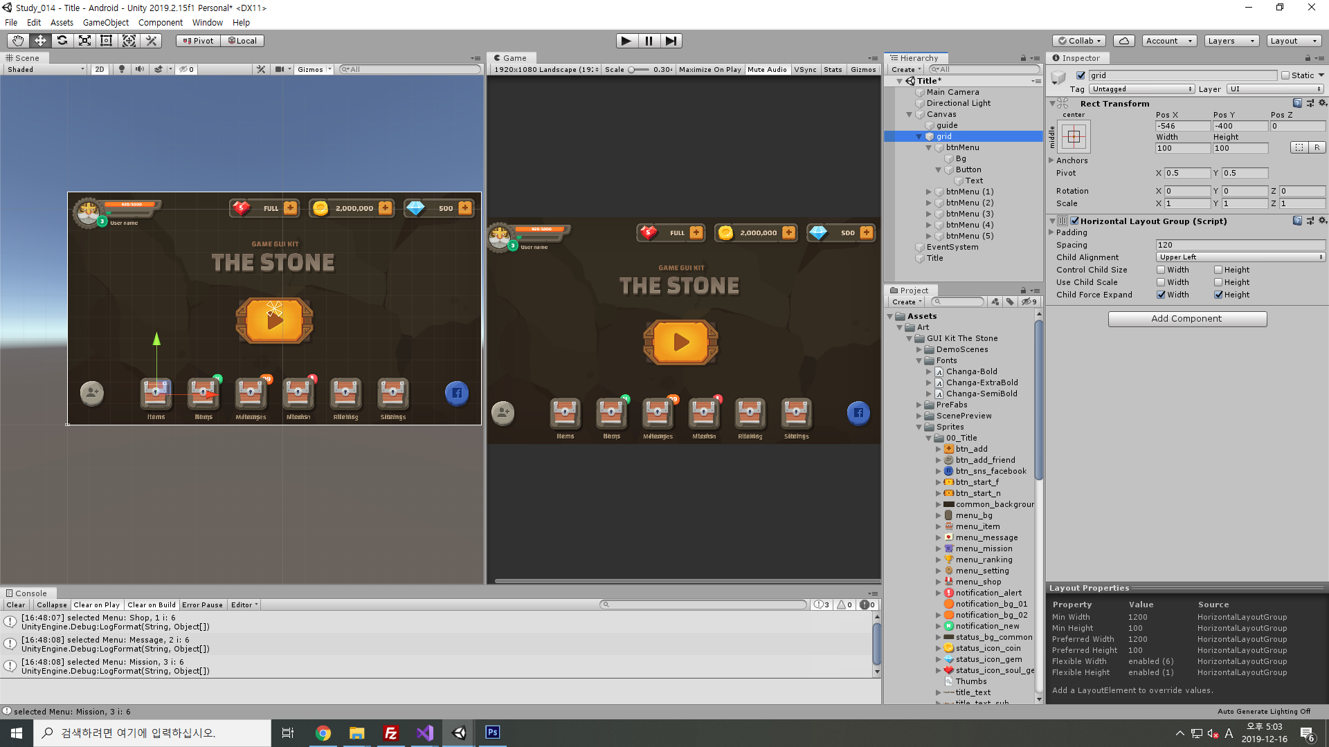1329x747 pixels.
Task: Click the Pause button
Action: click(x=649, y=41)
